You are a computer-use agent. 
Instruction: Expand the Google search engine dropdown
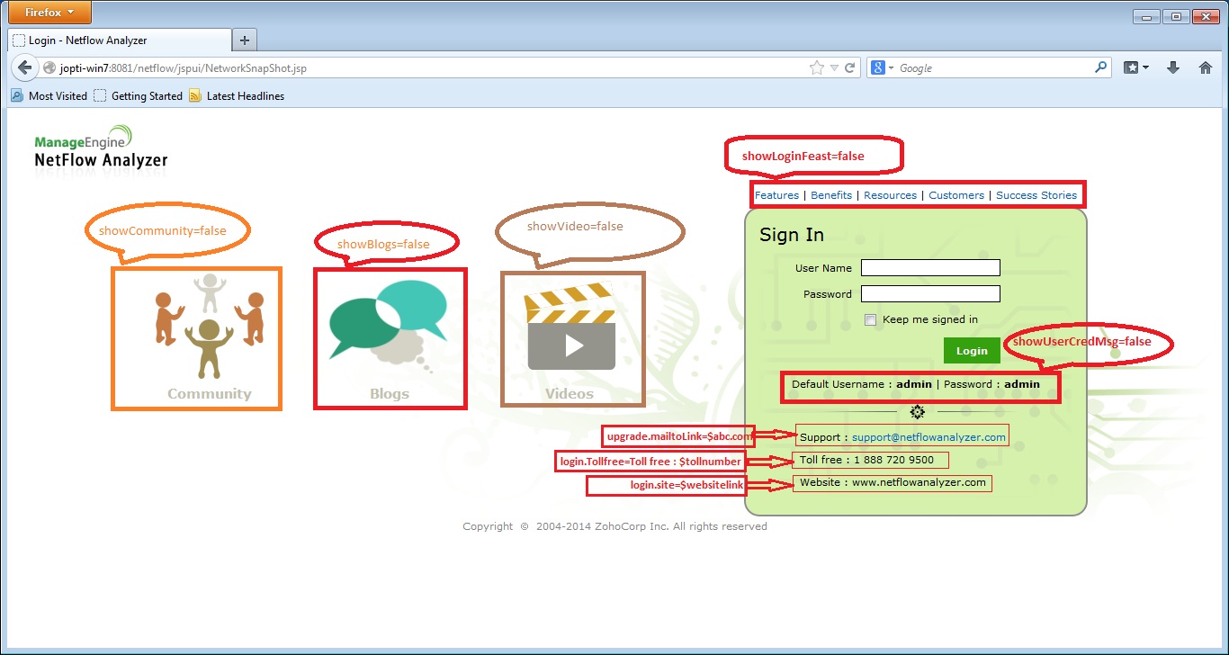[883, 68]
